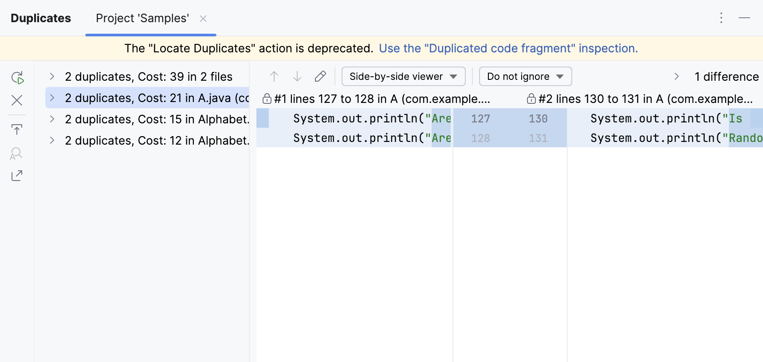The height and width of the screenshot is (362, 763).
Task: Toggle the lock icon beside #2 lines 130
Action: point(531,98)
